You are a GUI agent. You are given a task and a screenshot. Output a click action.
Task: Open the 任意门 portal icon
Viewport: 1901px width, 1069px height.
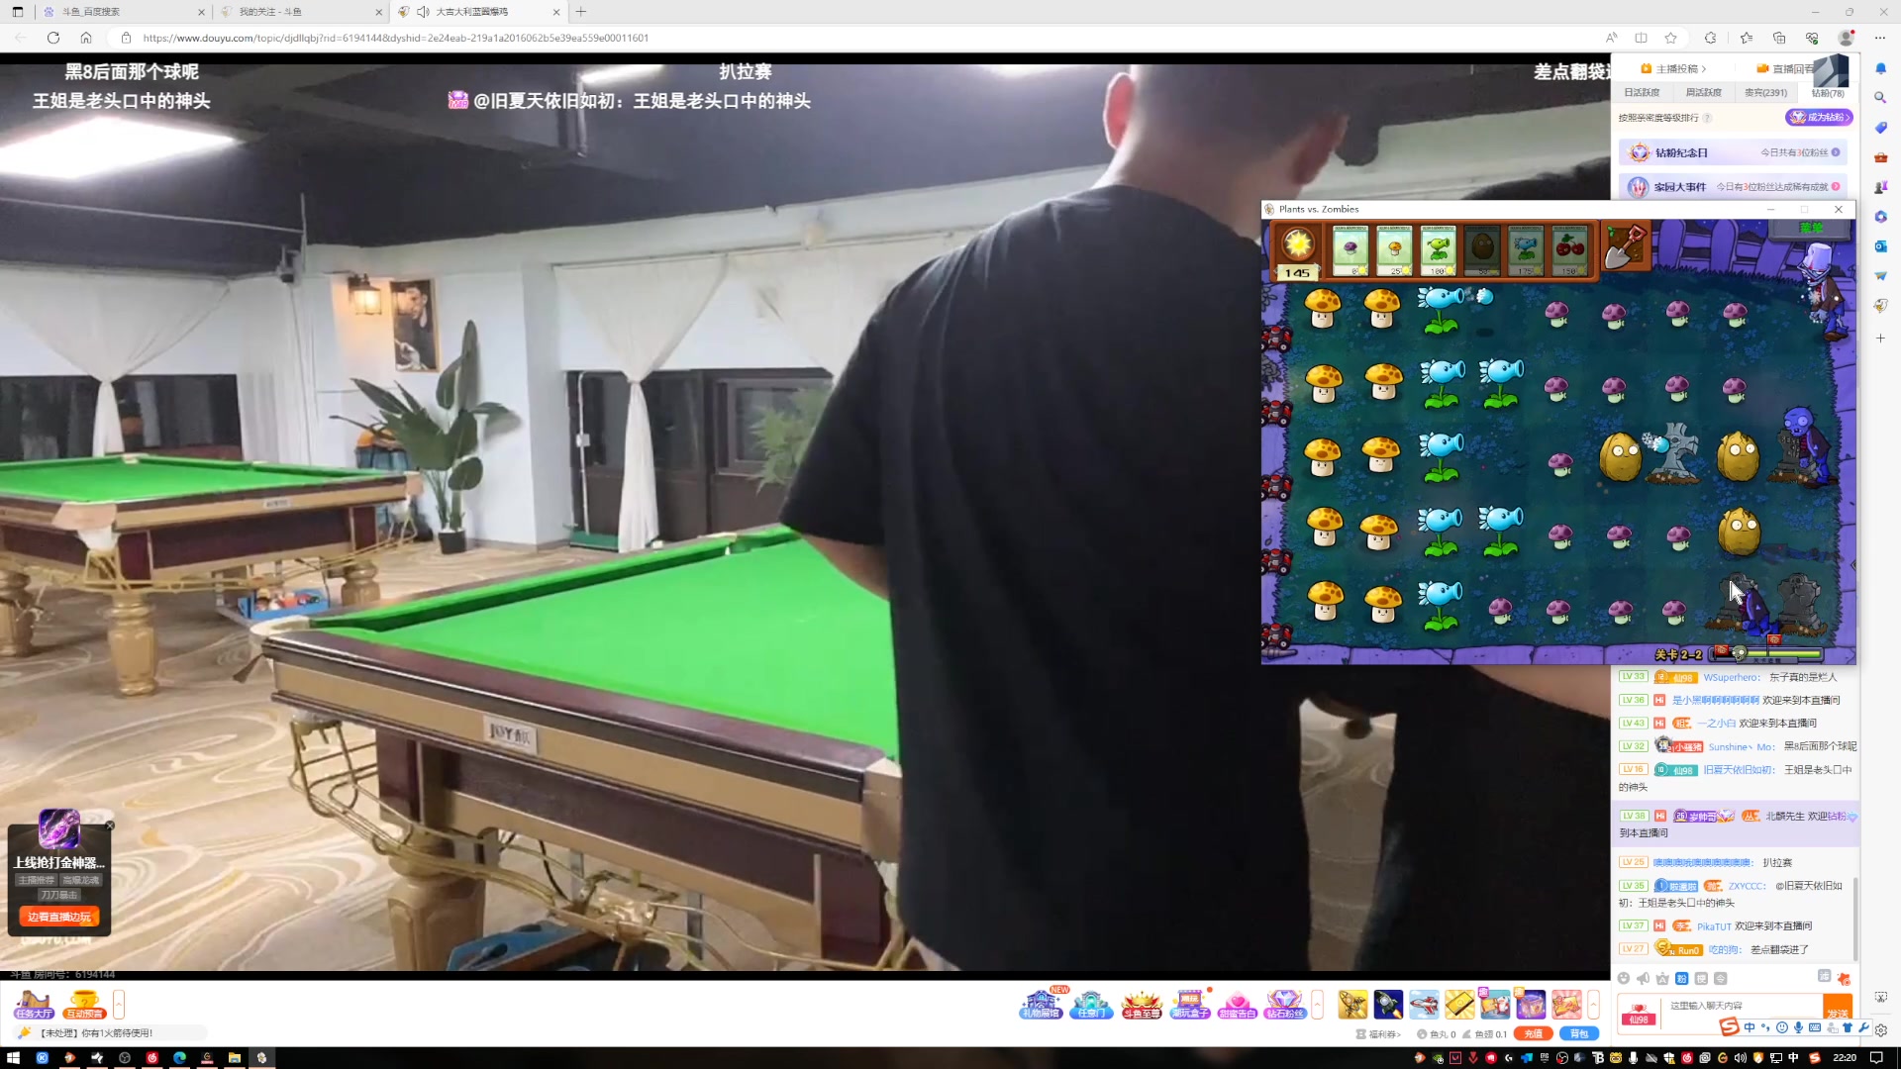pyautogui.click(x=1090, y=1004)
